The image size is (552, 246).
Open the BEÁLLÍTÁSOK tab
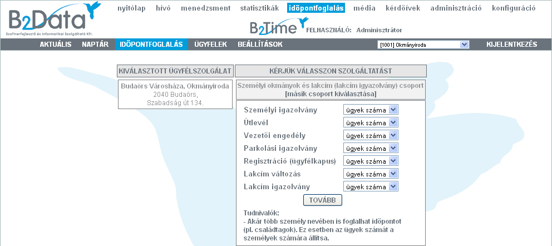[x=260, y=45]
